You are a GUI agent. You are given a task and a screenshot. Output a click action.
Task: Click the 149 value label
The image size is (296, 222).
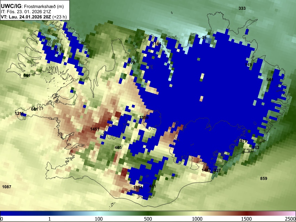[x=248, y=65]
